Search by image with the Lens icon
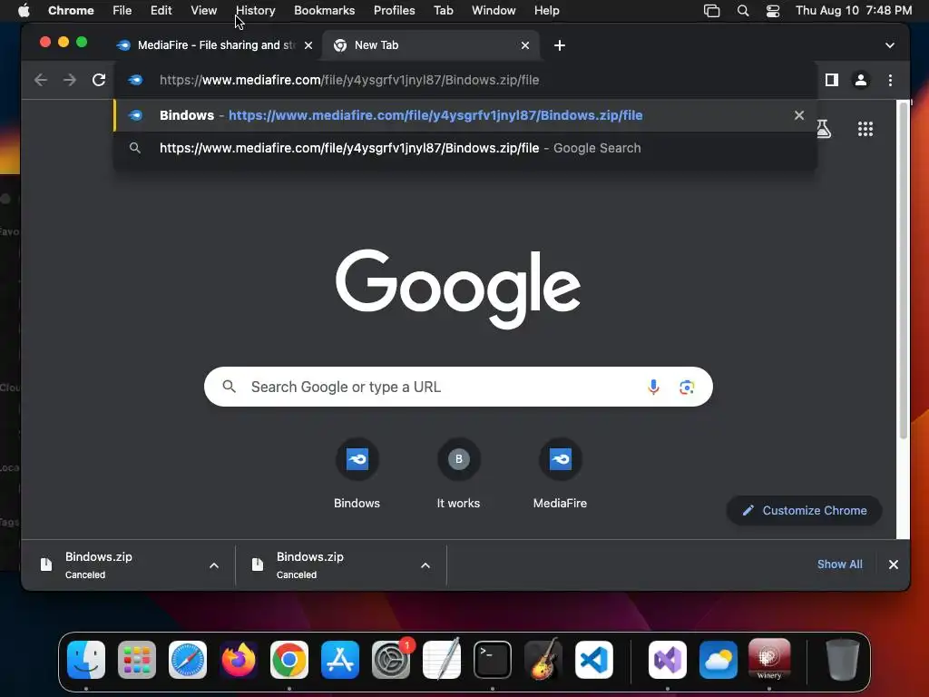Image resolution: width=929 pixels, height=697 pixels. pos(687,387)
